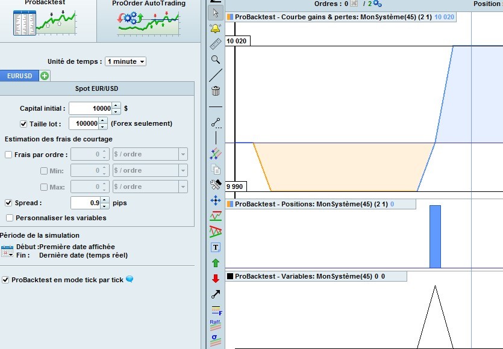Increase Spread value with up stepper

(x=105, y=200)
